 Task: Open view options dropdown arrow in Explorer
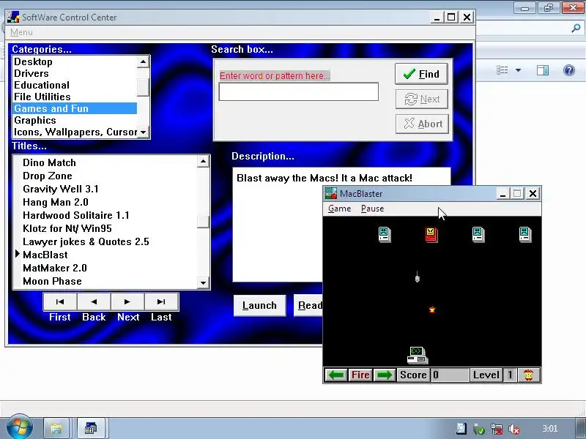(x=518, y=70)
